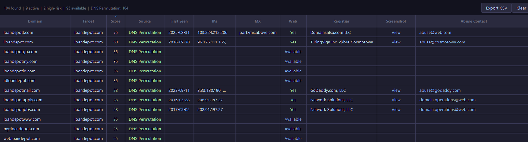Select the loandepotid.com domain cell
Viewport: 528px width, 142px height.
point(35,71)
